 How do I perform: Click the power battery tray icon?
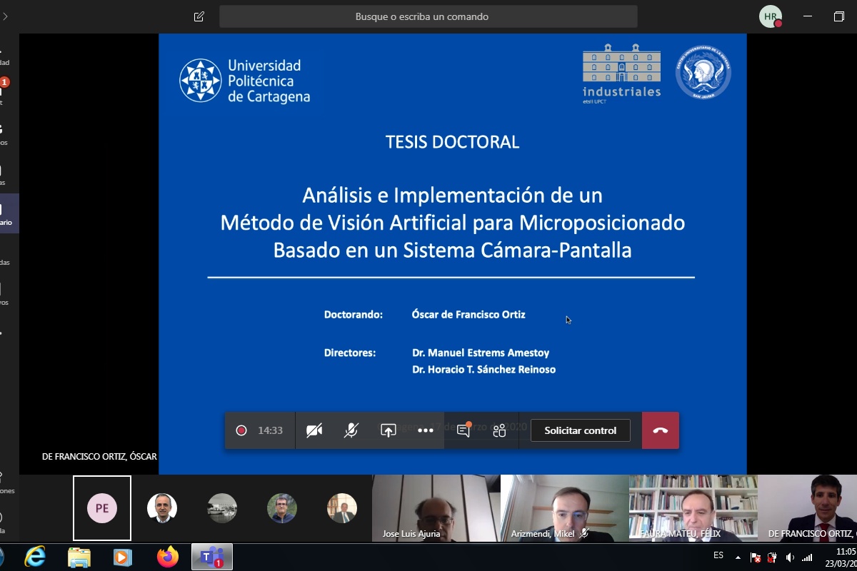(x=772, y=557)
